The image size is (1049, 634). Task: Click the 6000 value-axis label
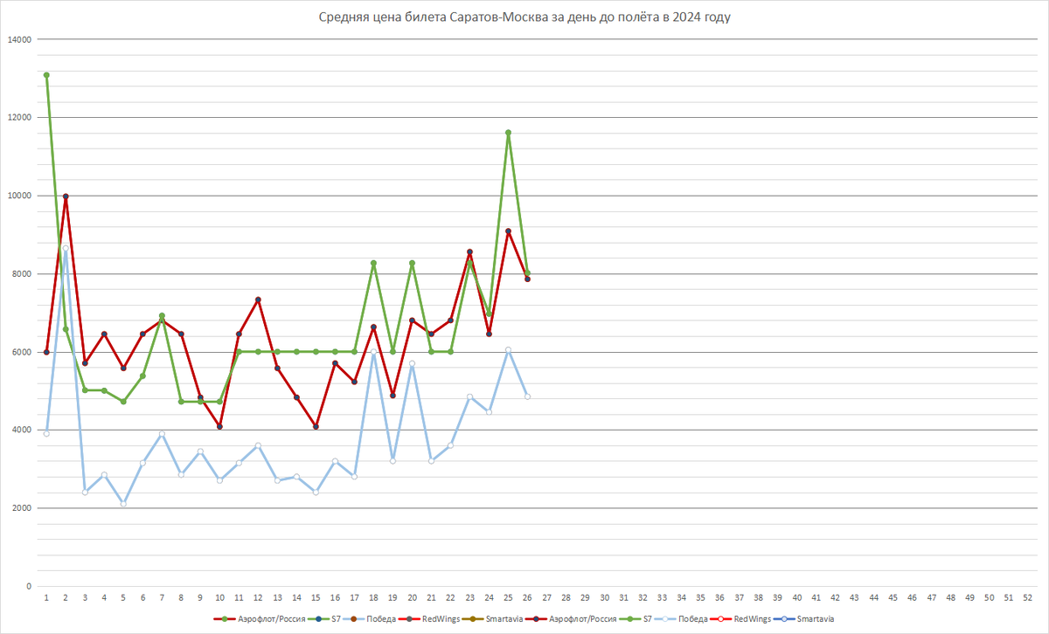pos(21,352)
